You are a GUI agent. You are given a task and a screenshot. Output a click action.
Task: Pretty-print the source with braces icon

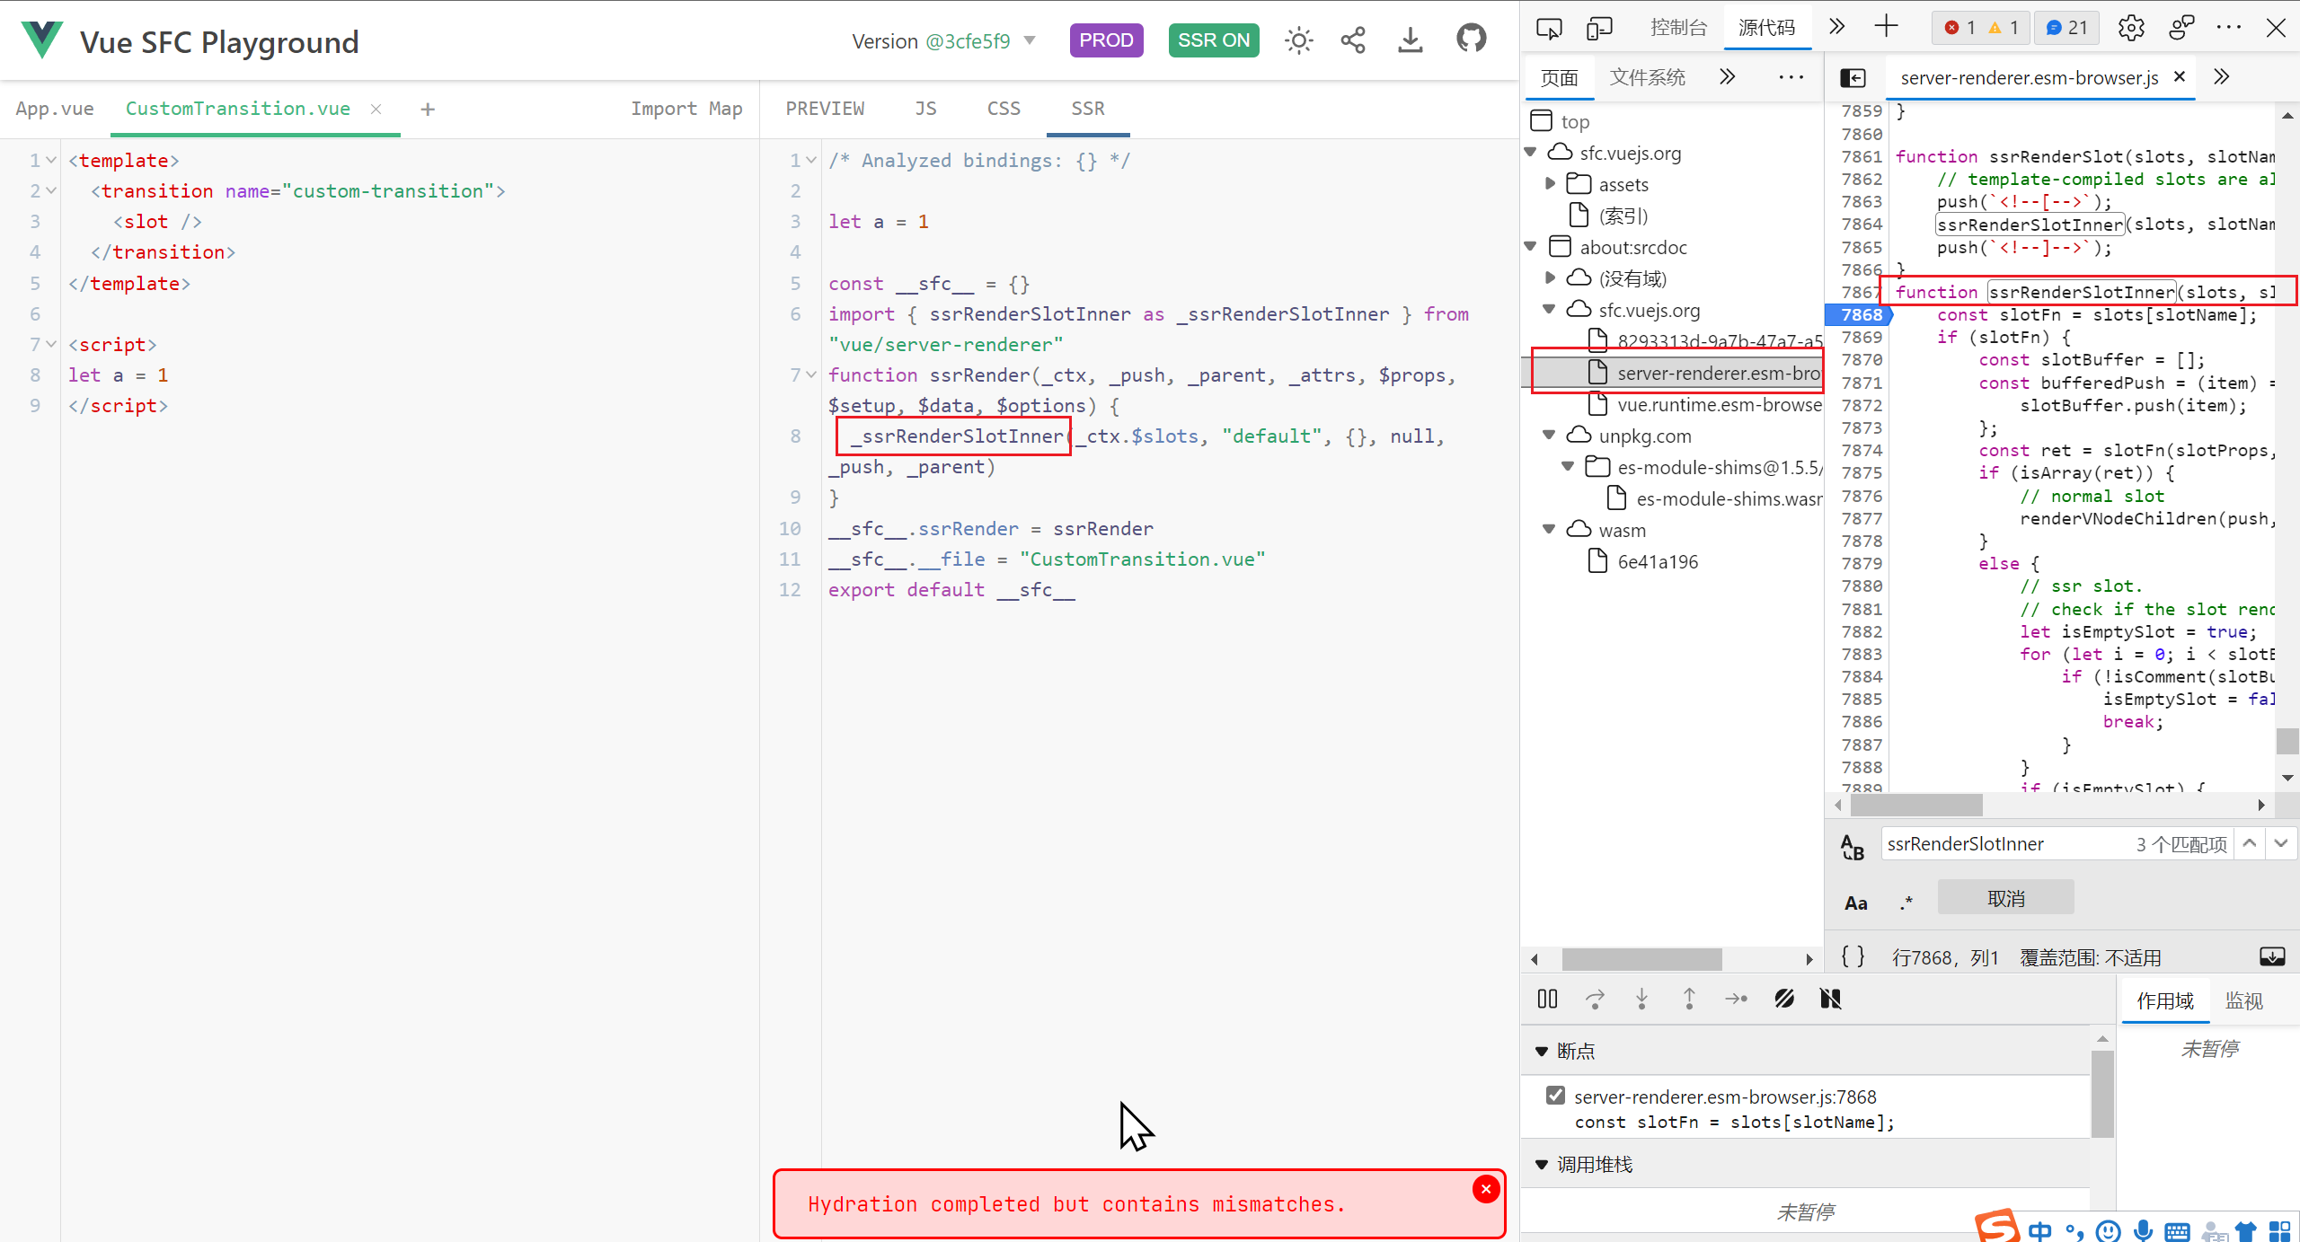tap(1853, 956)
